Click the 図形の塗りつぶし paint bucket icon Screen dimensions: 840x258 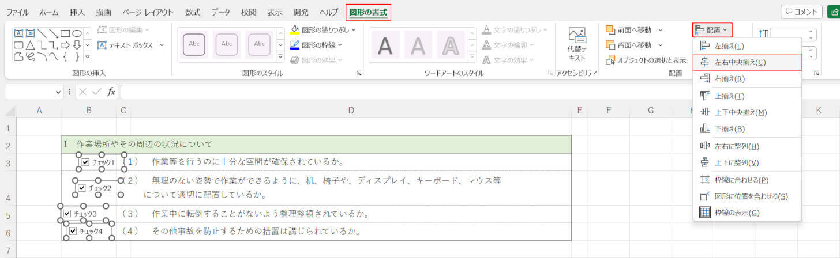(x=295, y=29)
